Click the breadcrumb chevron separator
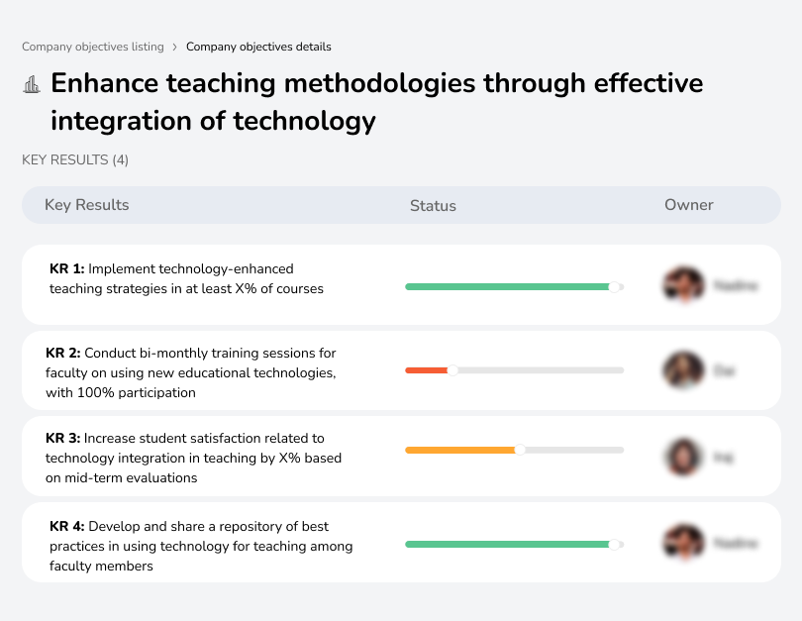 (x=175, y=47)
